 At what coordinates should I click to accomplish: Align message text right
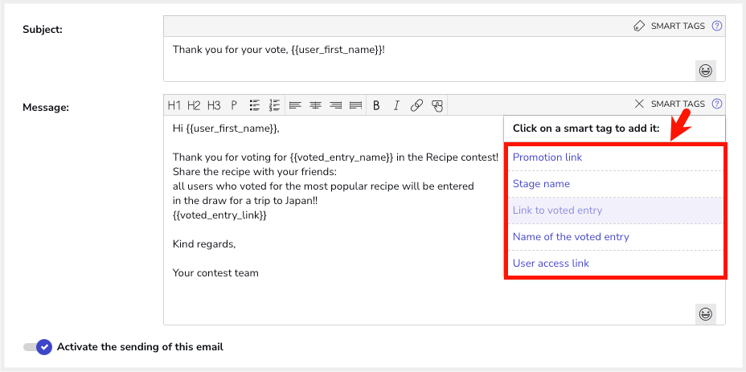coord(335,105)
